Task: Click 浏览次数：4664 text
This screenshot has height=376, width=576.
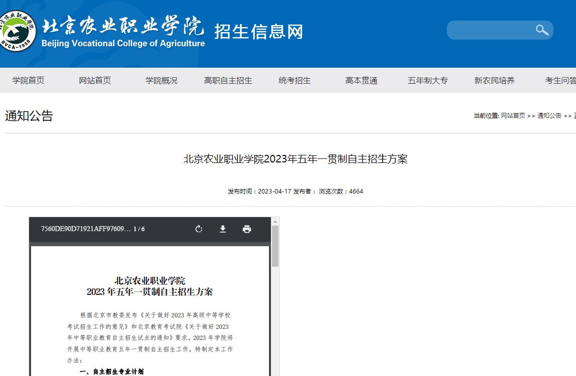Action: (341, 192)
